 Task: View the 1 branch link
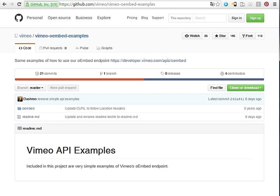click(x=108, y=73)
